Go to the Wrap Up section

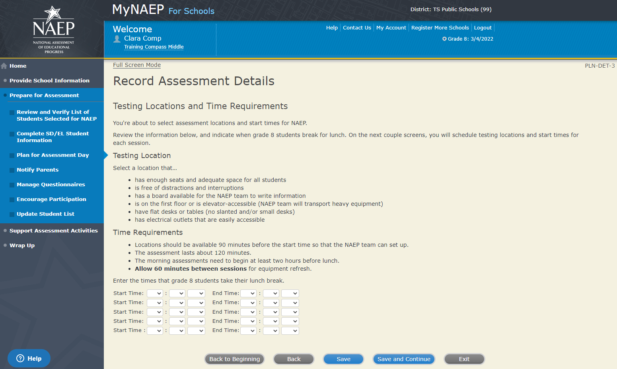pos(22,245)
